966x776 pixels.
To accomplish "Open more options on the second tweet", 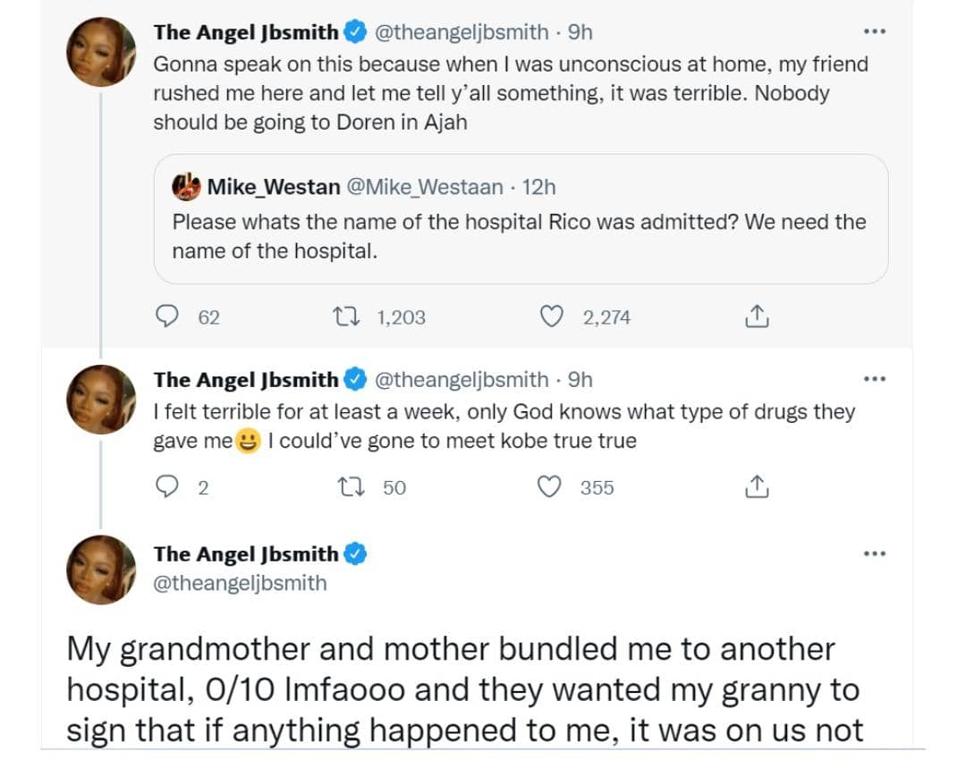I will click(x=874, y=380).
